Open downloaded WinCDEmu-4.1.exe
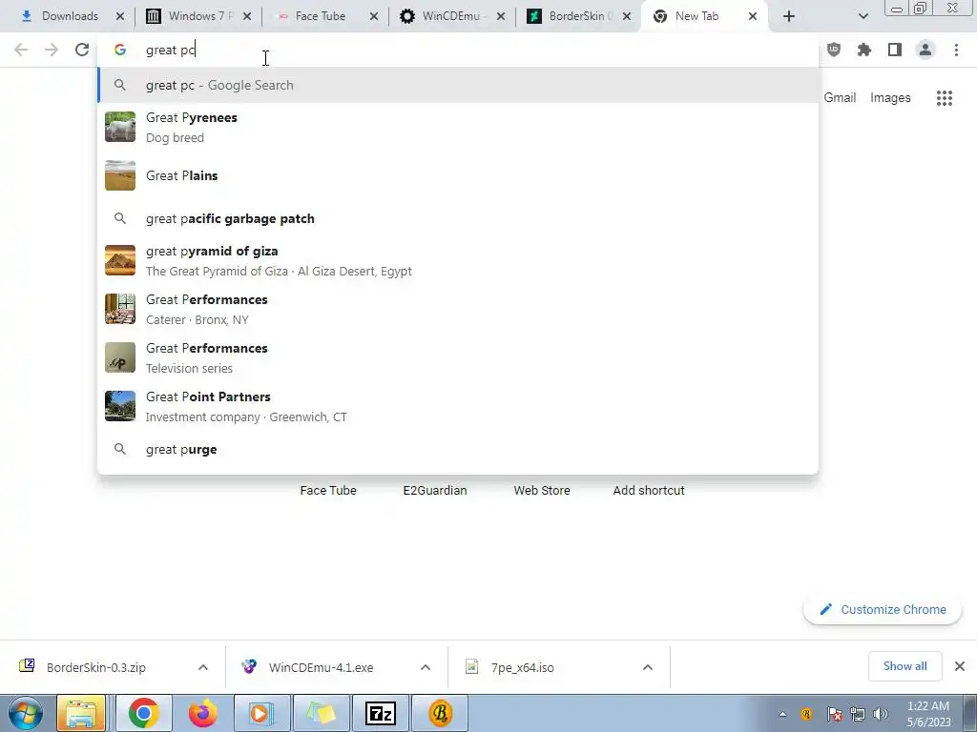Image resolution: width=977 pixels, height=732 pixels. tap(321, 667)
